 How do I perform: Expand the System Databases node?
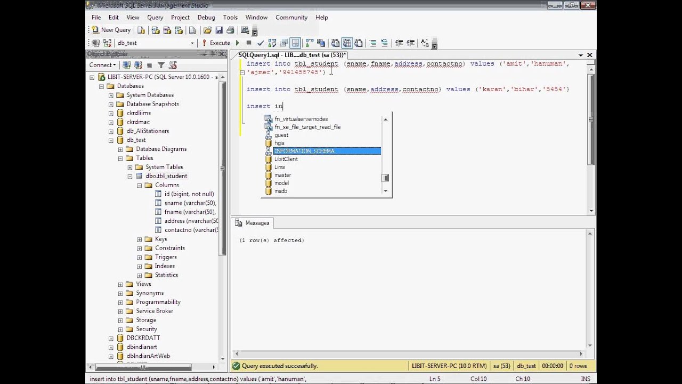tap(111, 95)
